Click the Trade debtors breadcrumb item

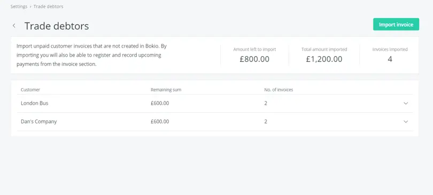(48, 6)
